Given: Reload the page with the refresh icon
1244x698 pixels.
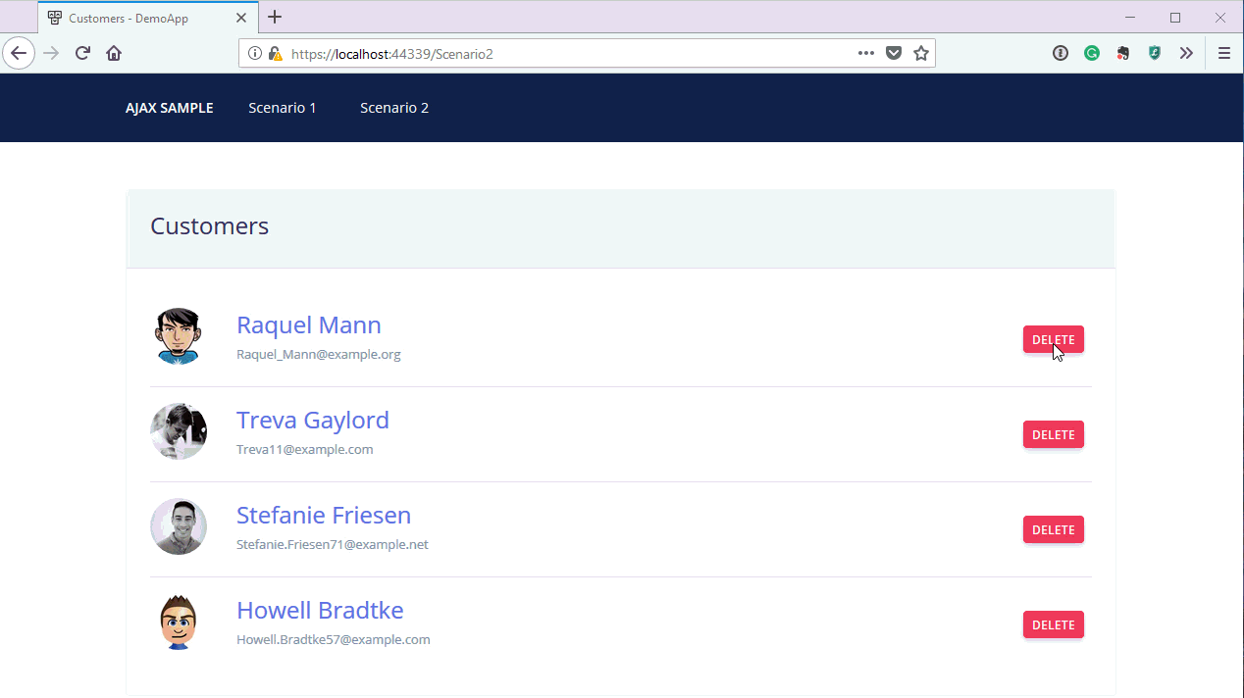Looking at the screenshot, I should coord(82,53).
